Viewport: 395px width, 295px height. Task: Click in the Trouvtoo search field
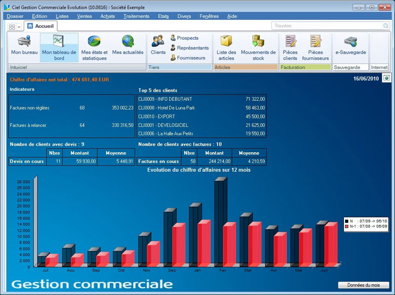coord(327,26)
